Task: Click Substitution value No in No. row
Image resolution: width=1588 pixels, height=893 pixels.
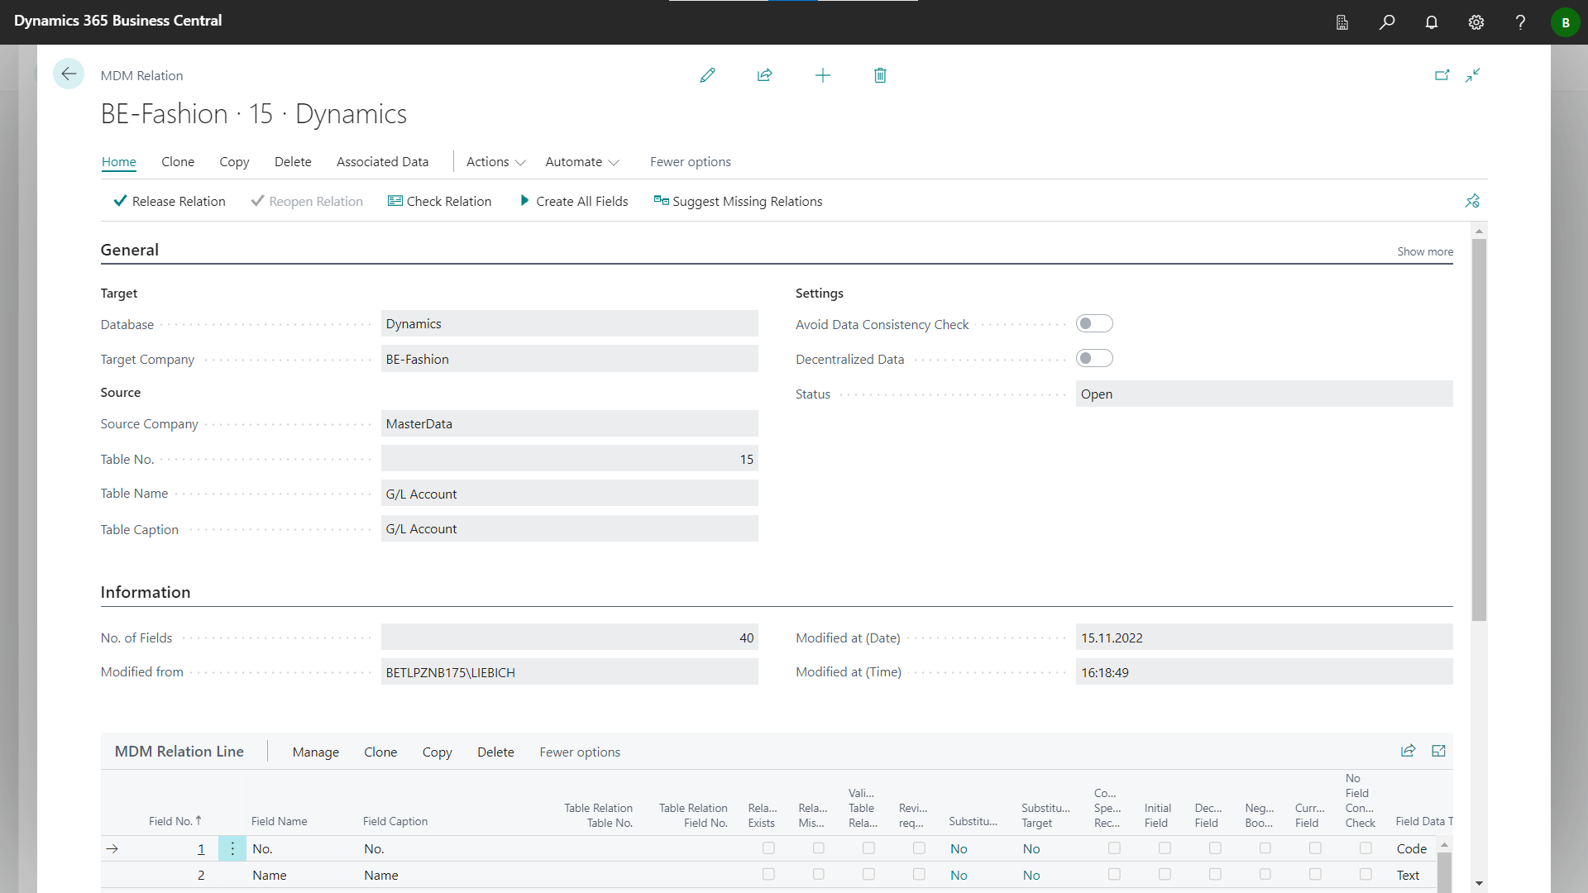Action: (x=959, y=848)
